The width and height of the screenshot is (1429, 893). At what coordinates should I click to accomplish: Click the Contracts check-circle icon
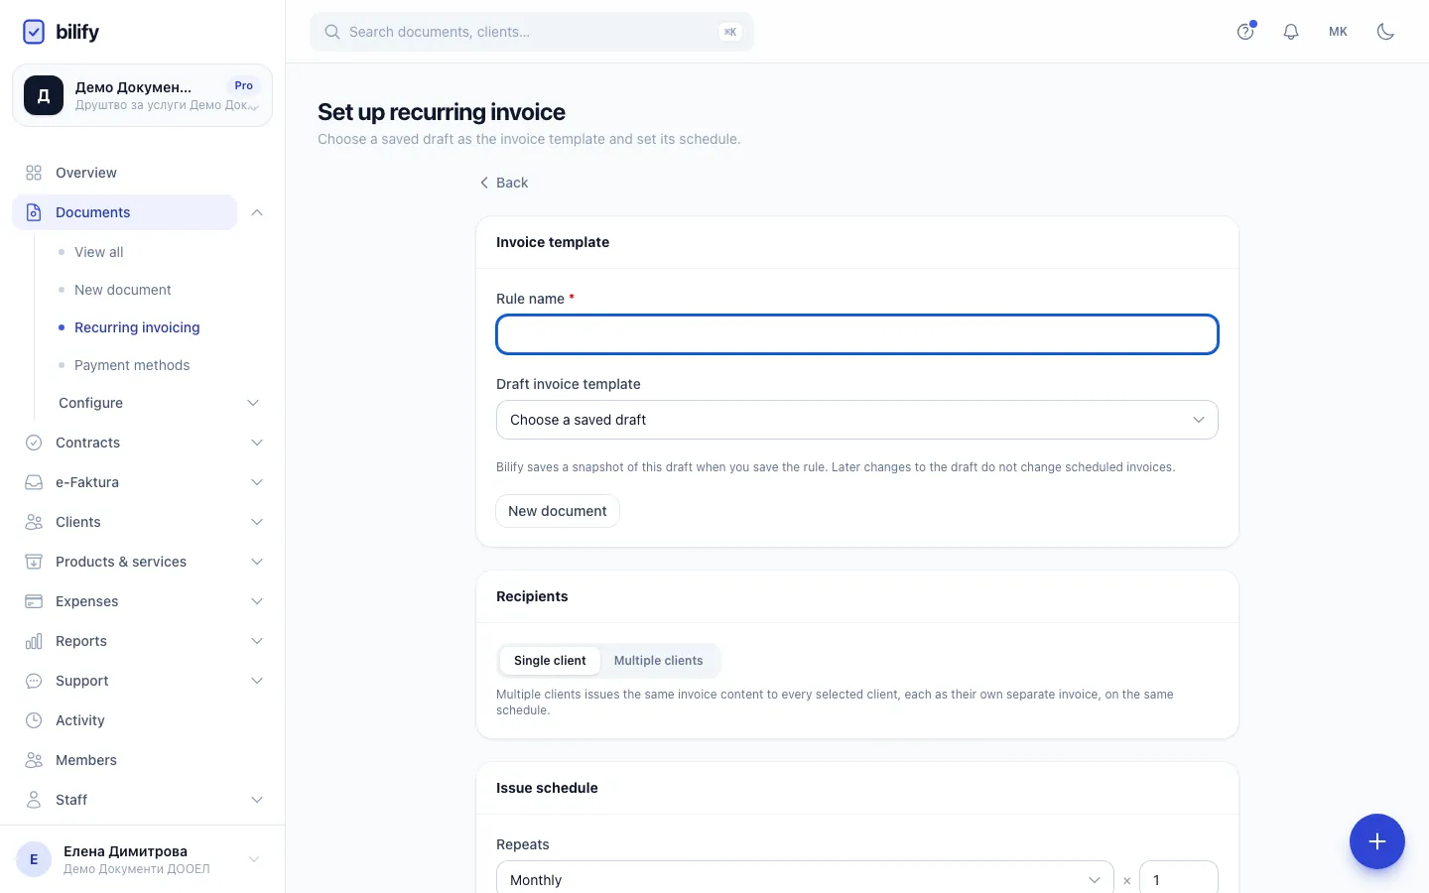point(34,443)
